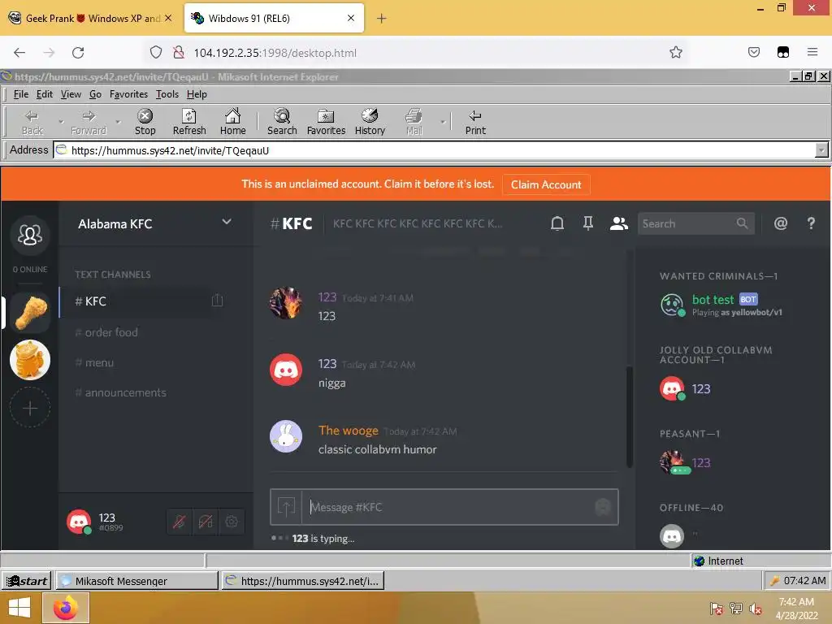
Task: Select the fried chicken server icon
Action: [x=30, y=313]
